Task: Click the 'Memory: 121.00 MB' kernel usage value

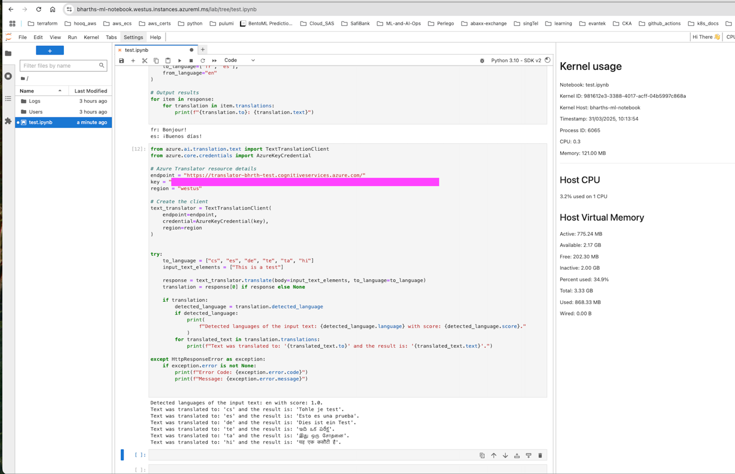Action: click(x=582, y=153)
